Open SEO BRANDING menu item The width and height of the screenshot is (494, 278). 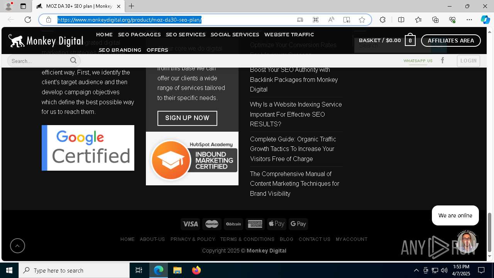point(120,50)
